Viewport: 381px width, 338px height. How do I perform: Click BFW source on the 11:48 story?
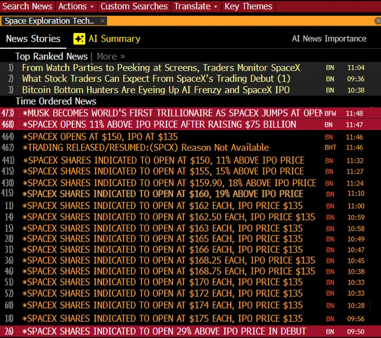[330, 113]
